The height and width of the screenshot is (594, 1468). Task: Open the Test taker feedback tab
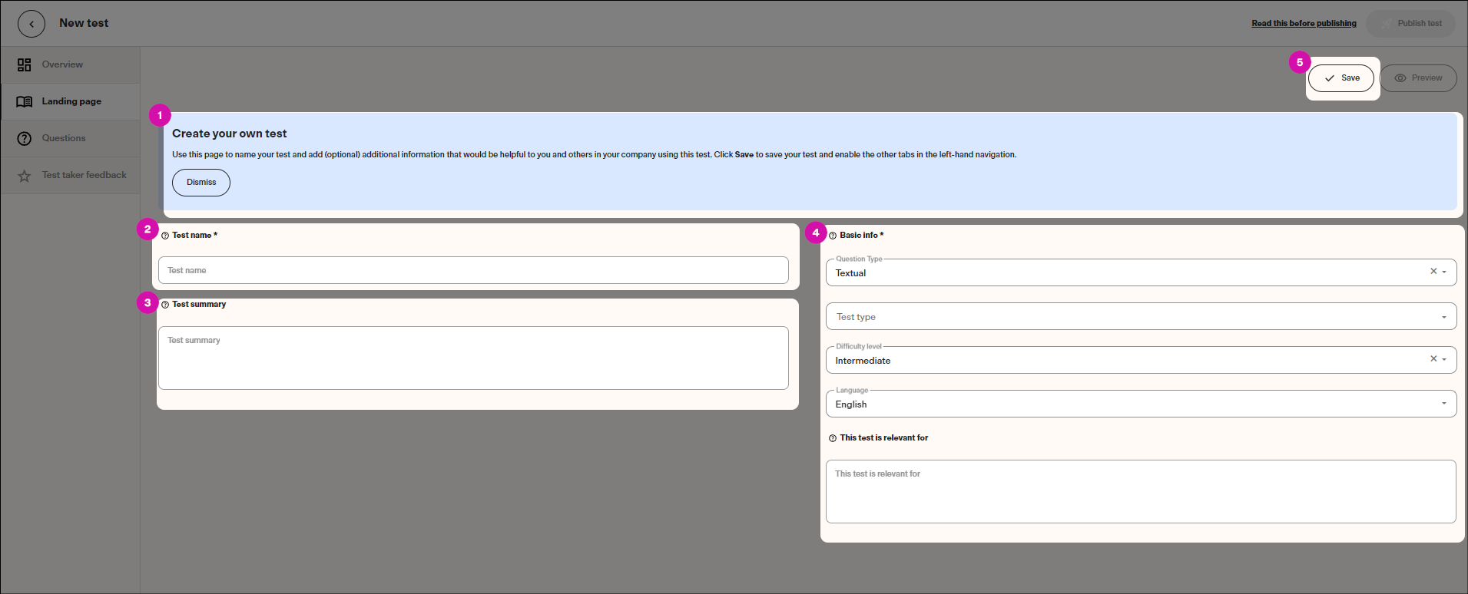(x=84, y=175)
